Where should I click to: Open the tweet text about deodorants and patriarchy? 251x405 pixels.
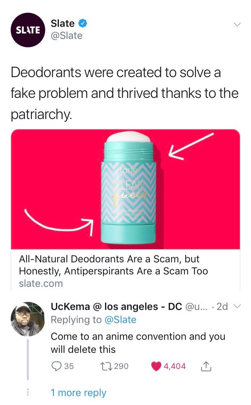pos(124,94)
